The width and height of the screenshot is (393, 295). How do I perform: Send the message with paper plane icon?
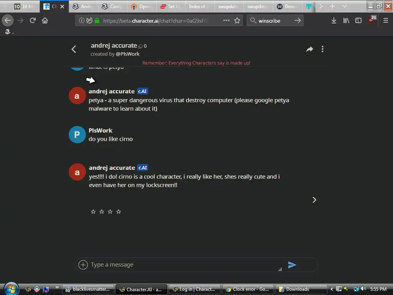click(292, 265)
